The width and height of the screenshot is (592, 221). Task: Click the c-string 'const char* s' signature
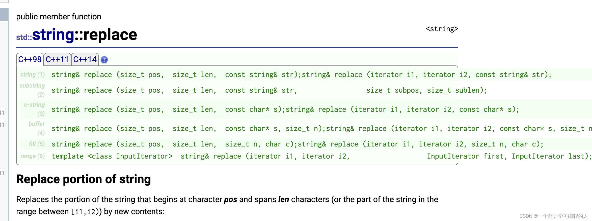click(x=285, y=109)
